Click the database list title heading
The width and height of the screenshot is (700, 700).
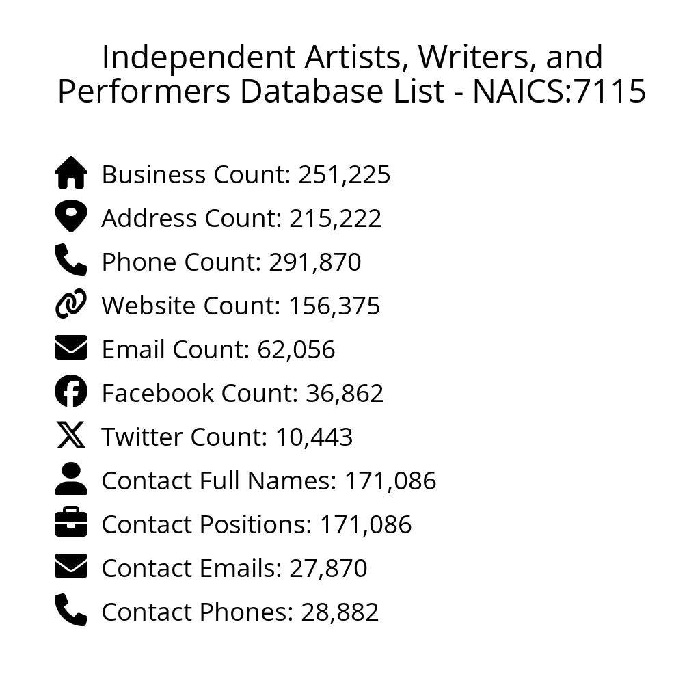(351, 75)
